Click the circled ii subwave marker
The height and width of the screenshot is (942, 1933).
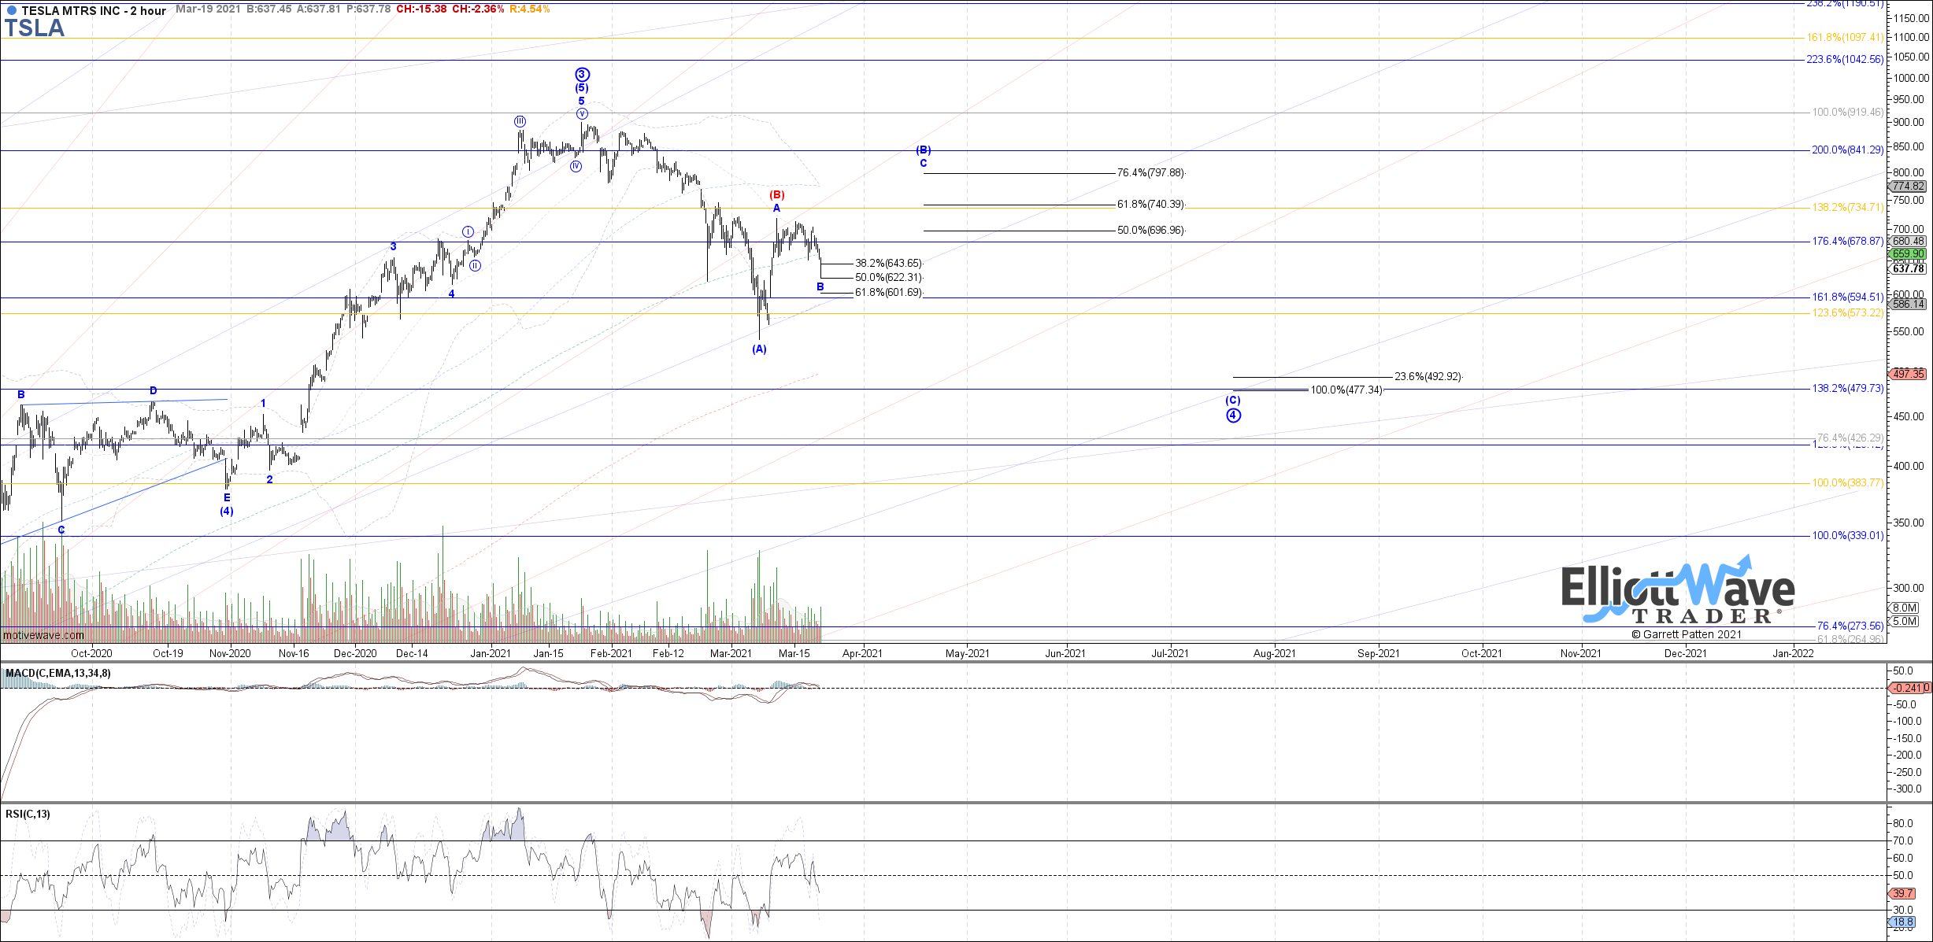[475, 266]
